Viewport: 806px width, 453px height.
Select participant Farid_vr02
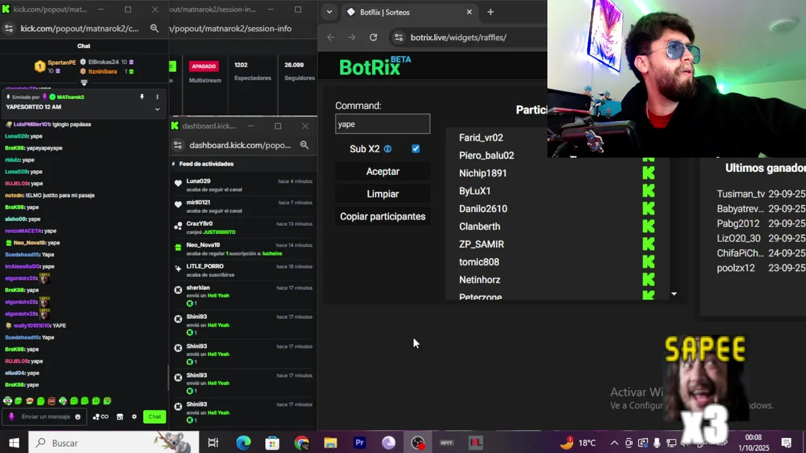click(x=481, y=138)
